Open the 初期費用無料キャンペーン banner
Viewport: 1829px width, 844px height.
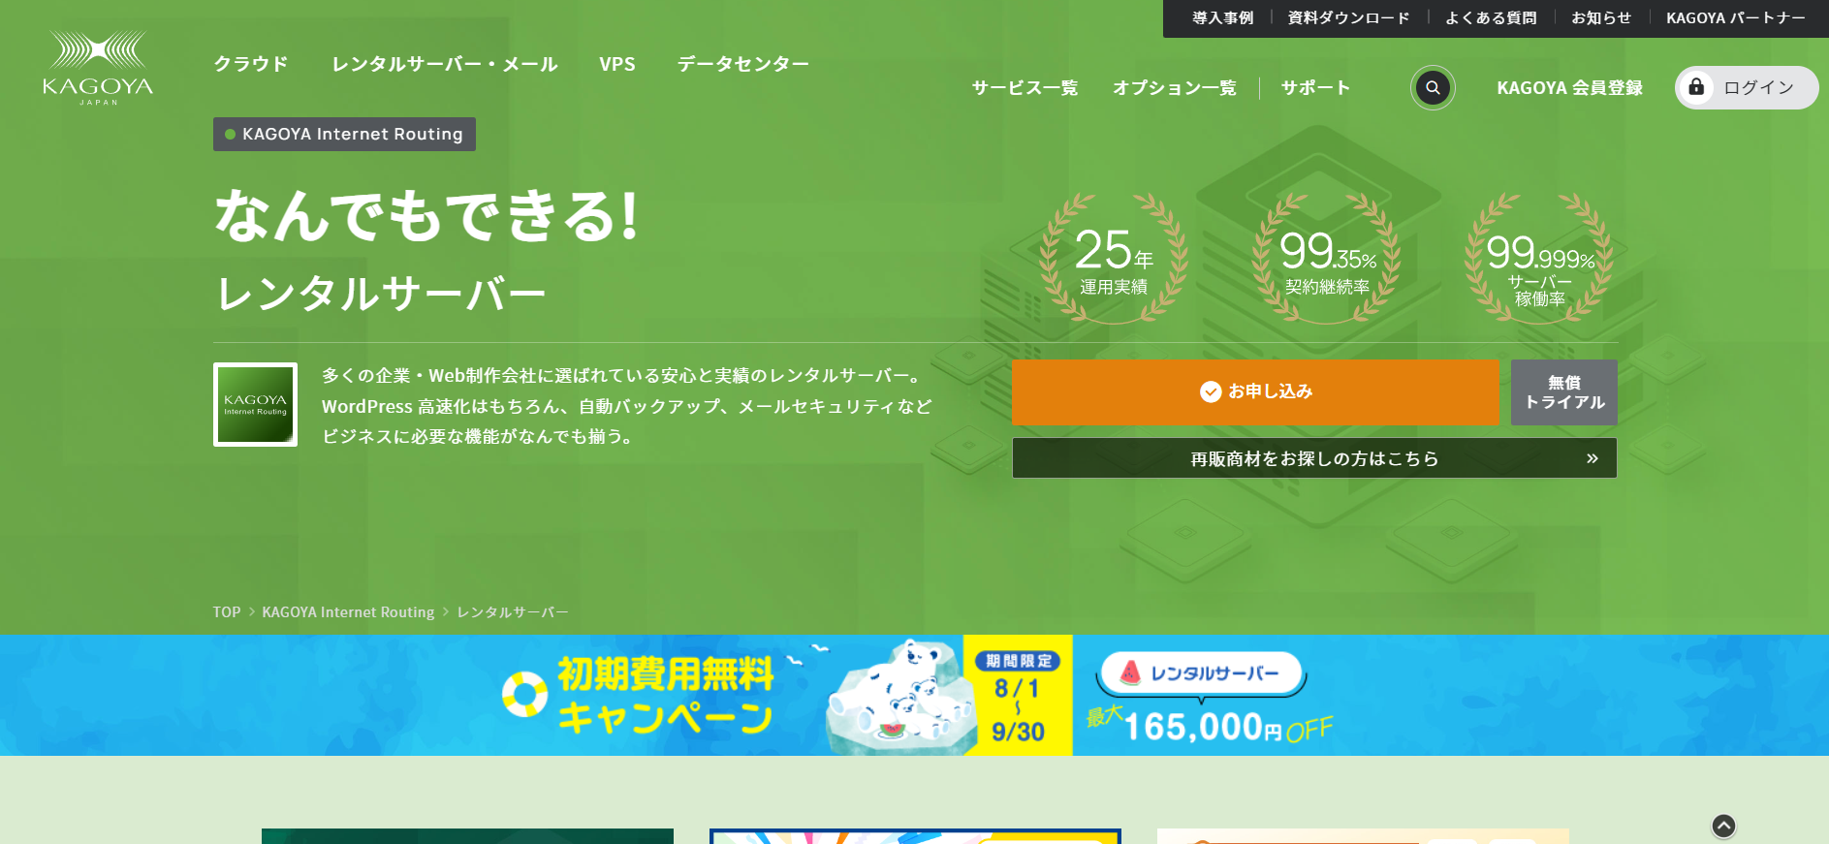pos(914,695)
